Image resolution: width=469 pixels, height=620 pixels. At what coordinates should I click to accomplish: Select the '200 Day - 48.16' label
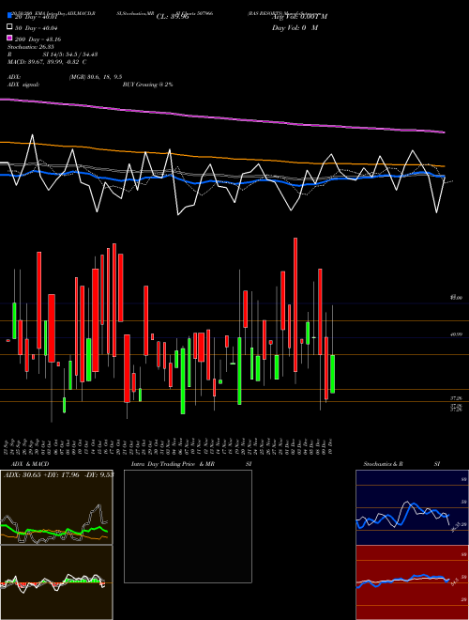(38, 39)
